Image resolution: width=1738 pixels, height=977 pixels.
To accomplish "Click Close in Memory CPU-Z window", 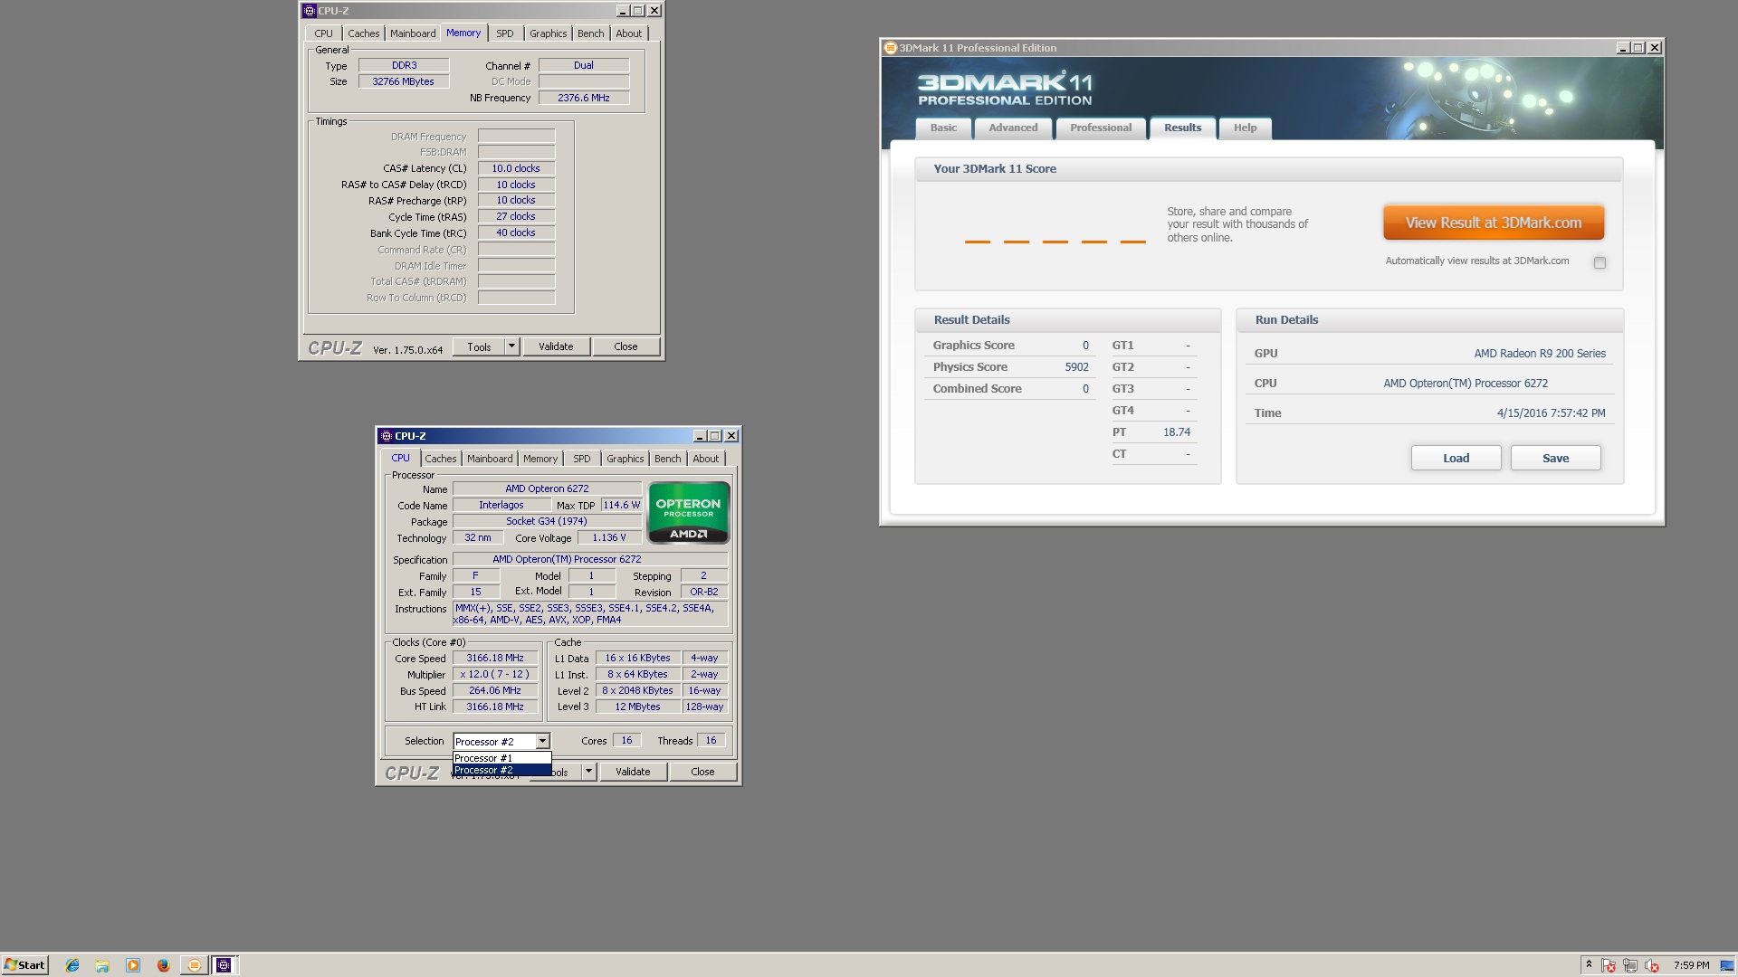I will coord(625,346).
